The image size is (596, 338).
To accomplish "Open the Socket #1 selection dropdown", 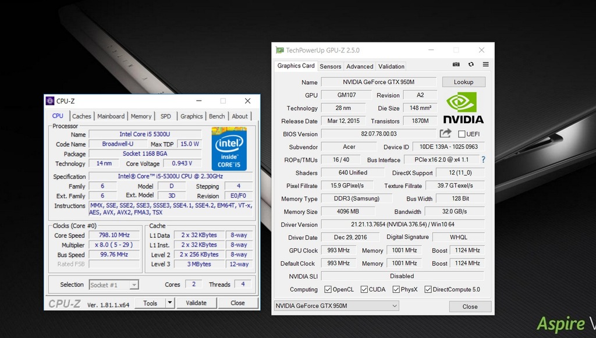I will pyautogui.click(x=113, y=284).
